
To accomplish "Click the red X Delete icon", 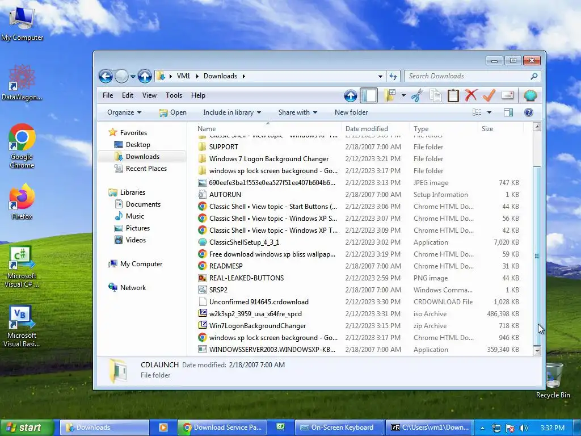I will pos(471,95).
